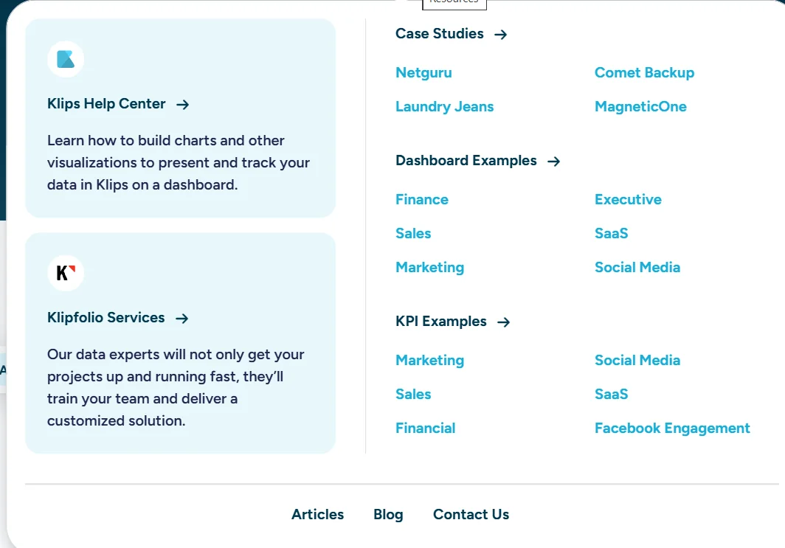
Task: Click the arrow after Case Studies
Action: click(x=500, y=34)
